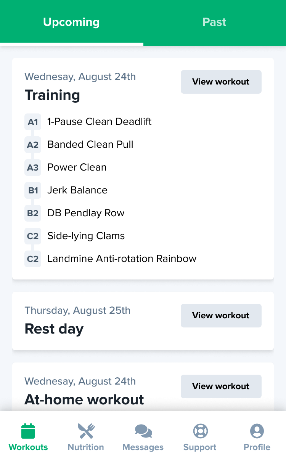View workout for Thursday Rest day
Viewport: 286px width, 463px height.
pos(221,316)
